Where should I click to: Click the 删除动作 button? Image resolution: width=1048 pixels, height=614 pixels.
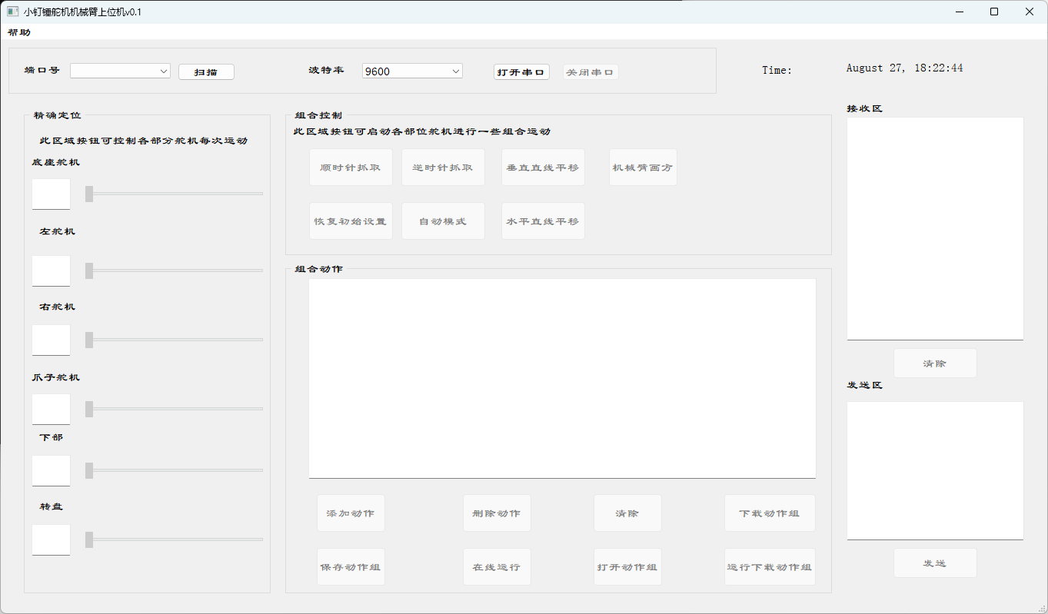[x=497, y=513]
